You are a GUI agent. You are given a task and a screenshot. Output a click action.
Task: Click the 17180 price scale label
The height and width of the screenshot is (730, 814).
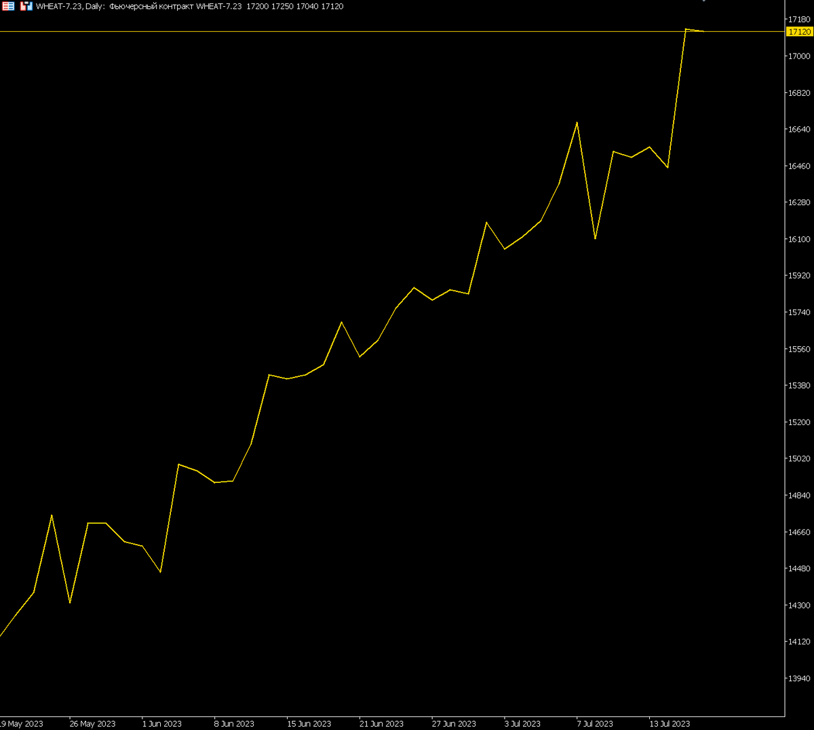pos(798,19)
